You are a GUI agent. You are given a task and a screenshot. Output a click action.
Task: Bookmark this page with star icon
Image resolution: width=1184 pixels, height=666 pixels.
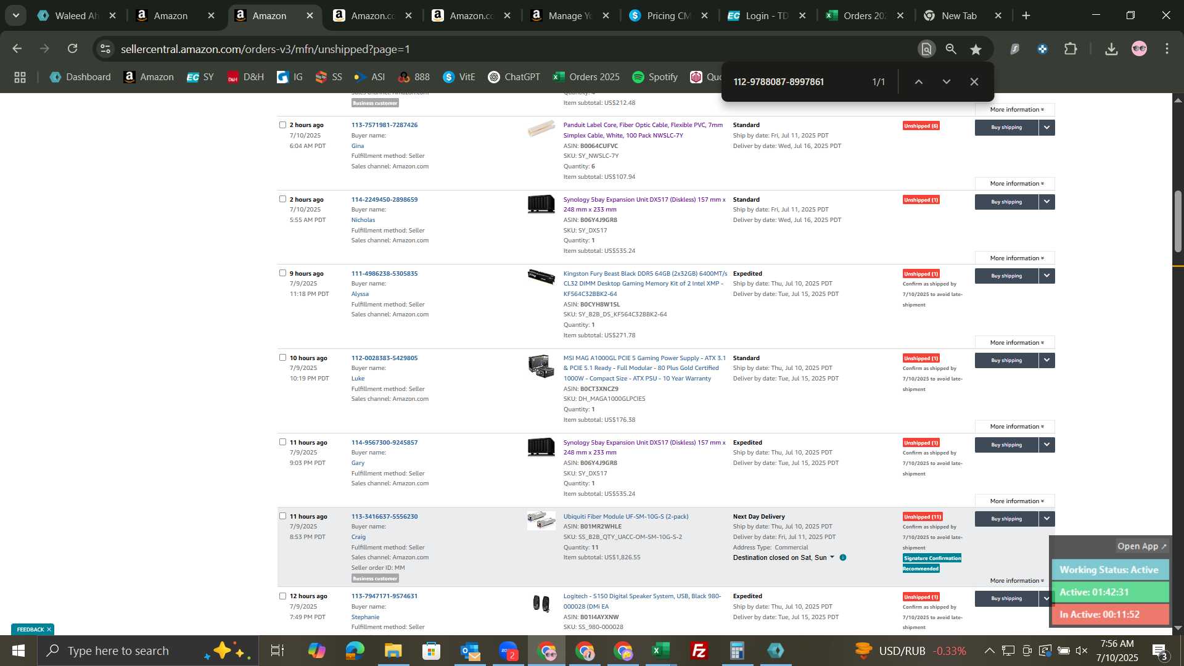976,49
